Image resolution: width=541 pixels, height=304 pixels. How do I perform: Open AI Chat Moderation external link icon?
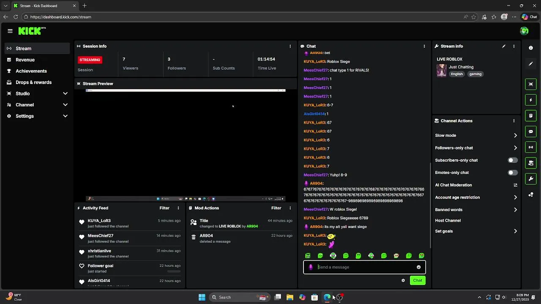coord(515,185)
